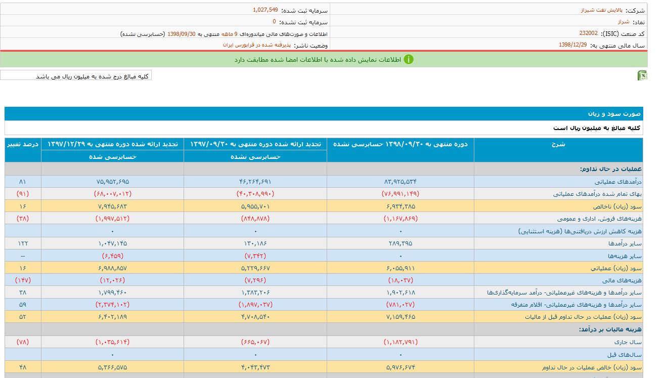Select the درصد تغییر column header
The width and height of the screenshot is (668, 378).
click(23, 144)
